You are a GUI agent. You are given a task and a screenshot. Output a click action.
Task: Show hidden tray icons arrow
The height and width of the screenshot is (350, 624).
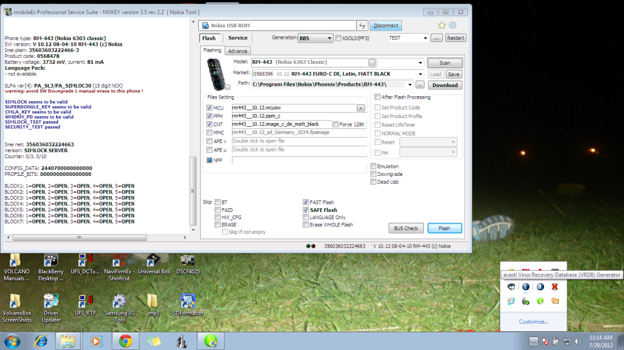pyautogui.click(x=534, y=341)
